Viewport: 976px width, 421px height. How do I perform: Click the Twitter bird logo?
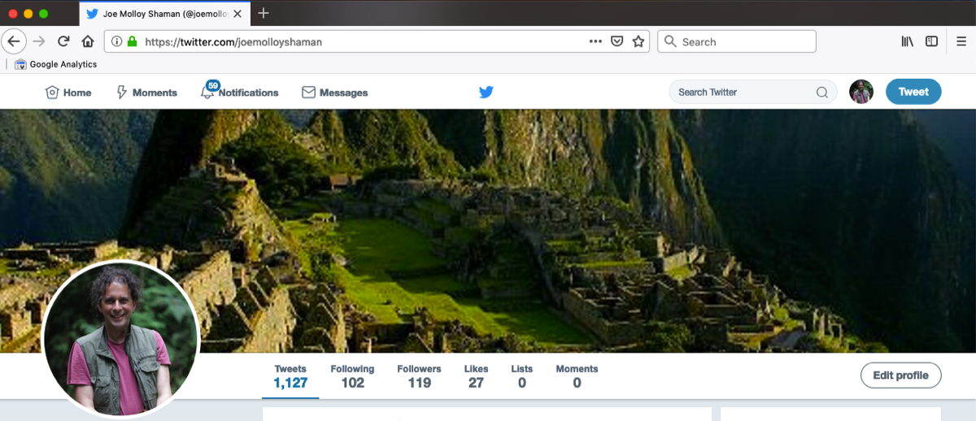[x=486, y=93]
